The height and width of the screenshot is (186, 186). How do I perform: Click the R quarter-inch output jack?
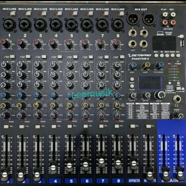coord(144,33)
